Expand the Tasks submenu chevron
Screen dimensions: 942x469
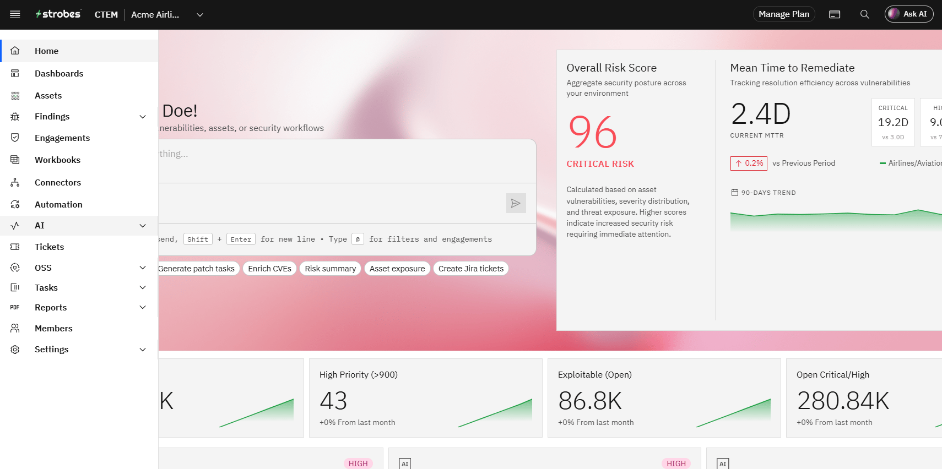143,287
